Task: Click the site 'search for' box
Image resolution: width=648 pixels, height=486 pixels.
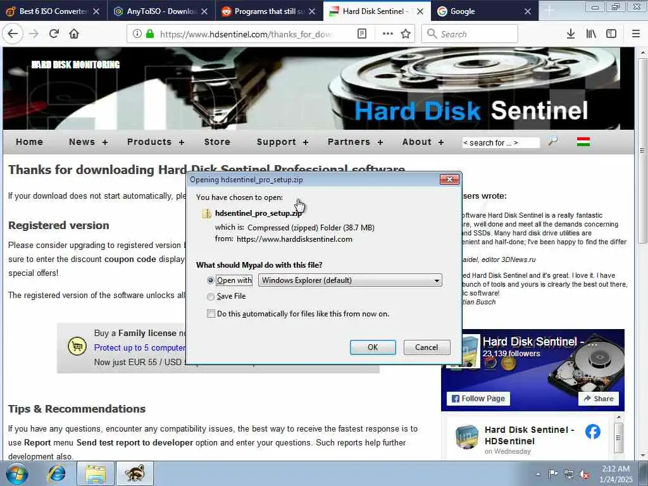Action: click(501, 142)
